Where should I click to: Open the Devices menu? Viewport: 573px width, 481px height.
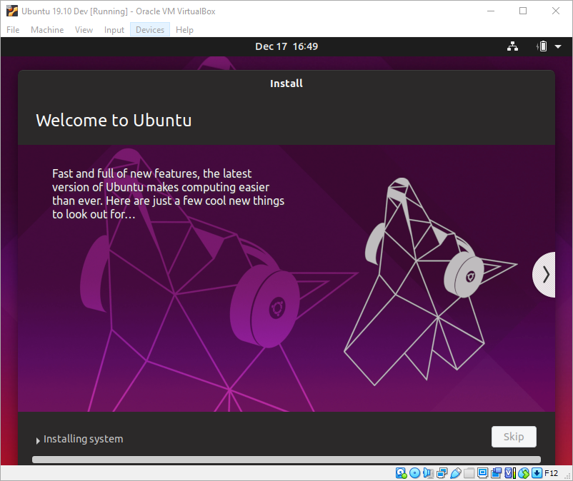point(150,29)
